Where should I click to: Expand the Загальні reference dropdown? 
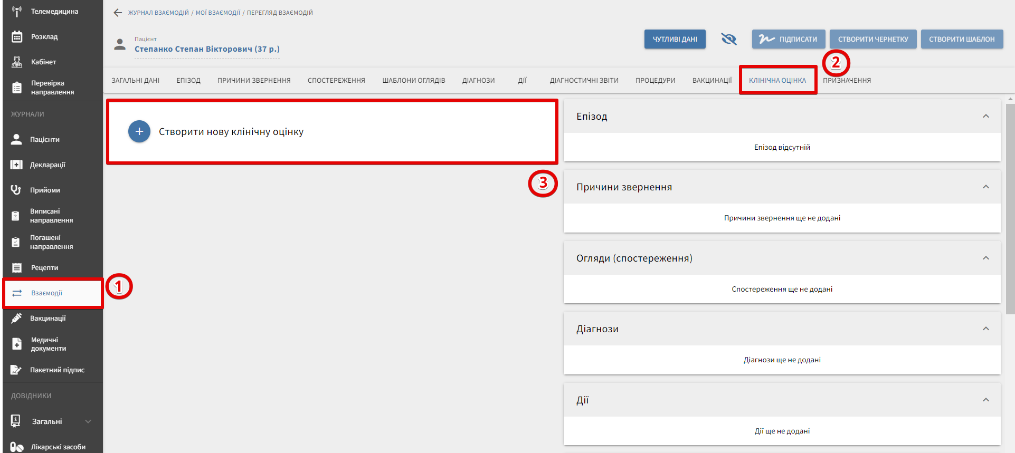[88, 421]
